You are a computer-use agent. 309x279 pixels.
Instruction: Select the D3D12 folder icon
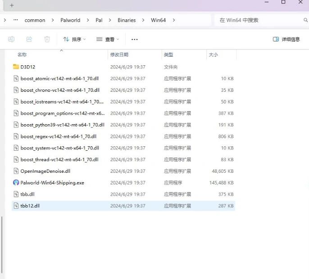point(16,67)
